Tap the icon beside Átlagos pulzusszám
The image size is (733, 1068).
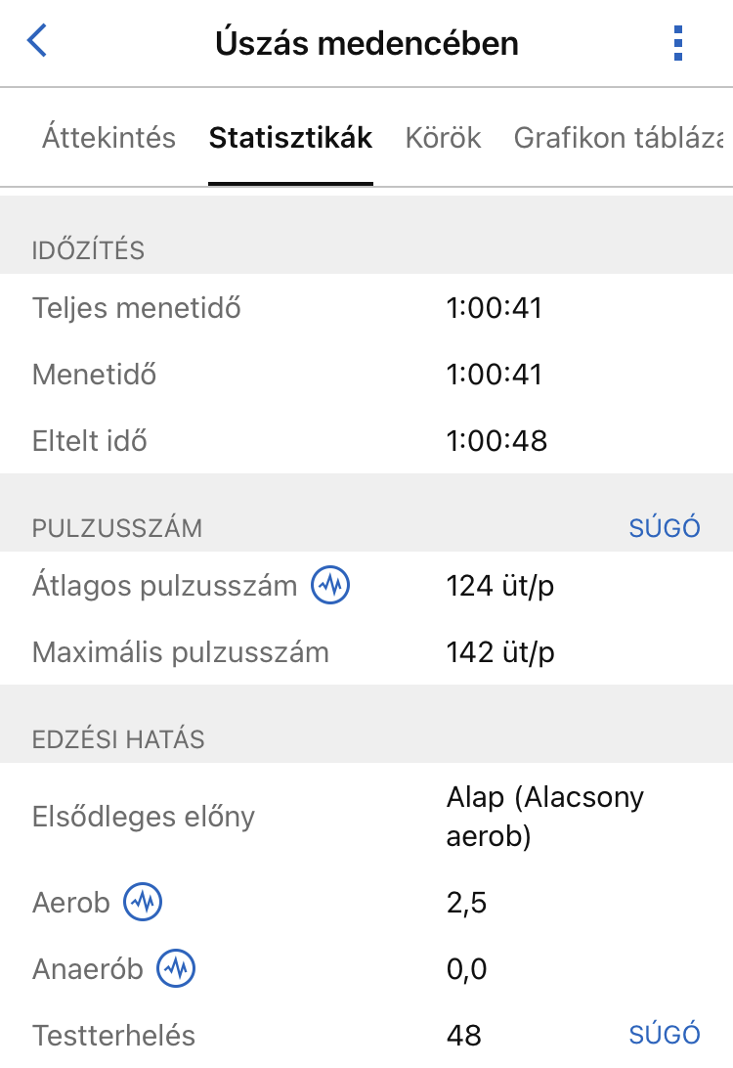pos(330,586)
